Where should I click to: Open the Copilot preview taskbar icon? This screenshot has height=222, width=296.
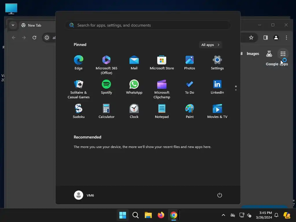tap(287, 215)
